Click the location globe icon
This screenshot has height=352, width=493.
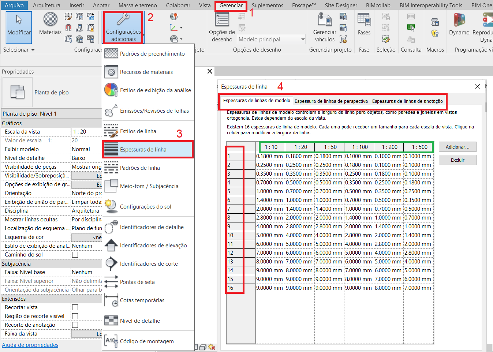click(173, 16)
